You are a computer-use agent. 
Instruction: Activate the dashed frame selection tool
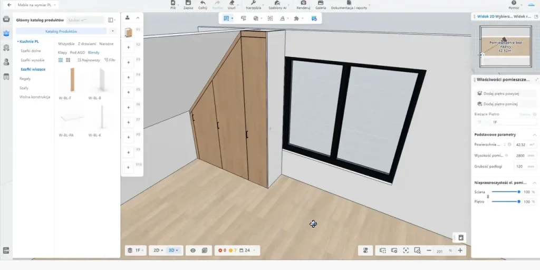(270, 18)
